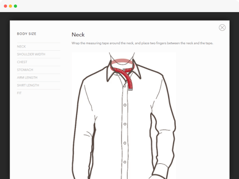Click the red window close button
Image resolution: width=239 pixels, height=179 pixels.
pos(5,6)
